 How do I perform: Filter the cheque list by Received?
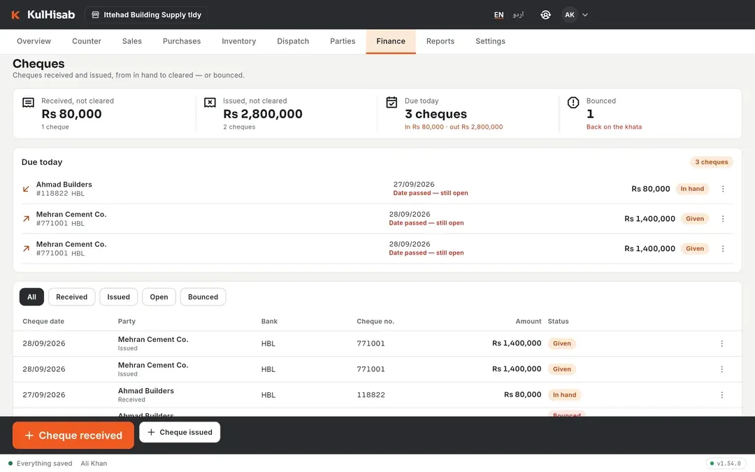[72, 296]
